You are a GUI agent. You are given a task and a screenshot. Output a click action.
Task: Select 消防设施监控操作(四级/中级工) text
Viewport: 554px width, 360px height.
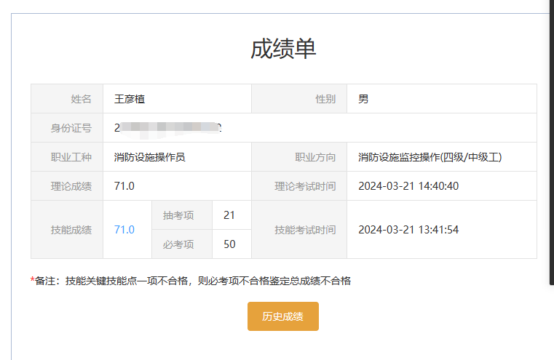point(430,157)
